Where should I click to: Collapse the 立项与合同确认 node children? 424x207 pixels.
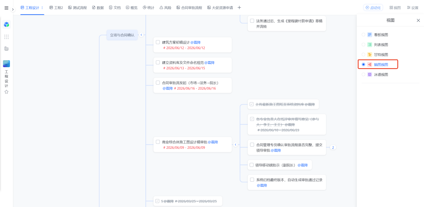pyautogui.click(x=141, y=35)
